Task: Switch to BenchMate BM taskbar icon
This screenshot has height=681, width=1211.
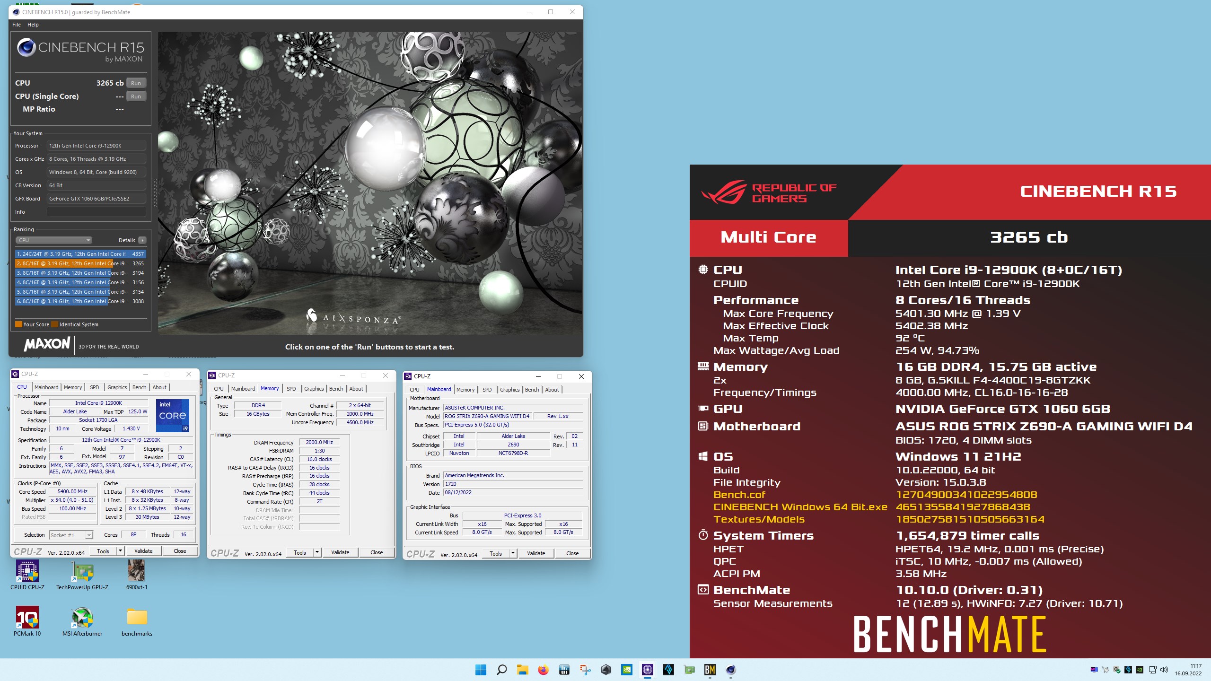Action: [710, 670]
